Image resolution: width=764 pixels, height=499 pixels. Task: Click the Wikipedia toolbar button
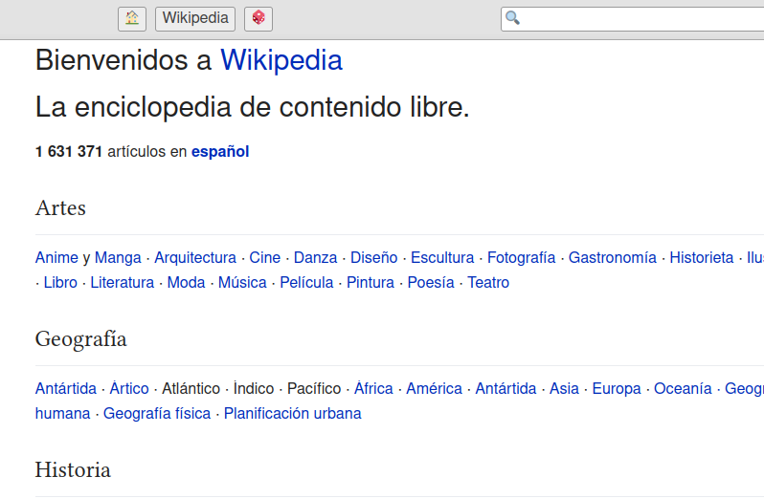point(195,19)
